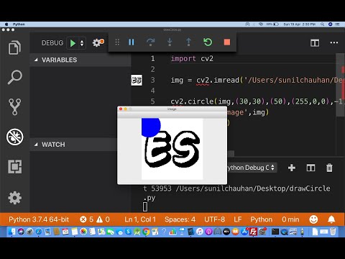The image size is (345, 259).
Task: Click Ln 1, Col 1 in status bar
Action: click(x=140, y=219)
